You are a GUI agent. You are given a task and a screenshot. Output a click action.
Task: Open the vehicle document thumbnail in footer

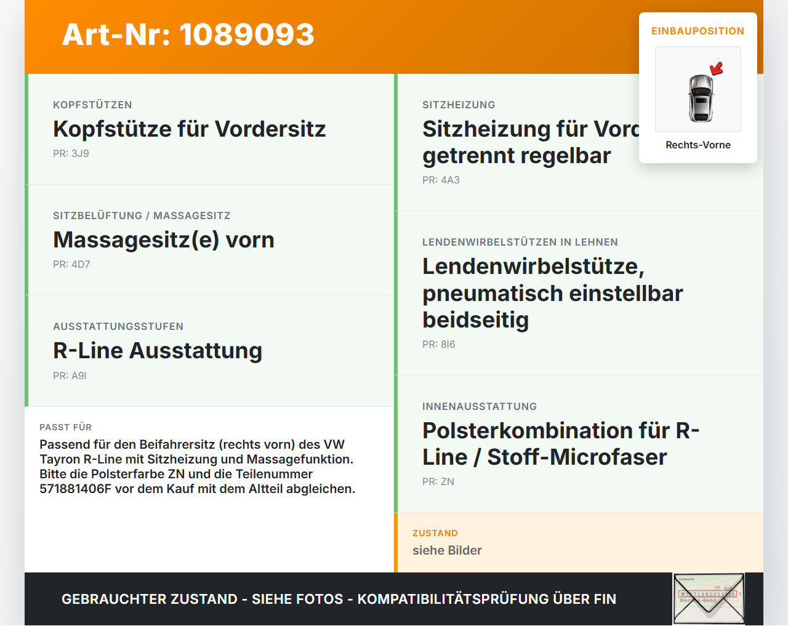pyautogui.click(x=709, y=599)
